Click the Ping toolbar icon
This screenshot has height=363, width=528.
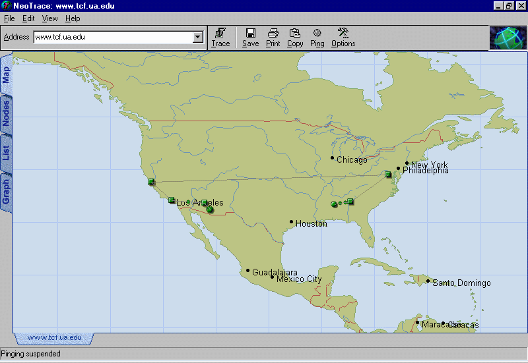click(x=317, y=33)
